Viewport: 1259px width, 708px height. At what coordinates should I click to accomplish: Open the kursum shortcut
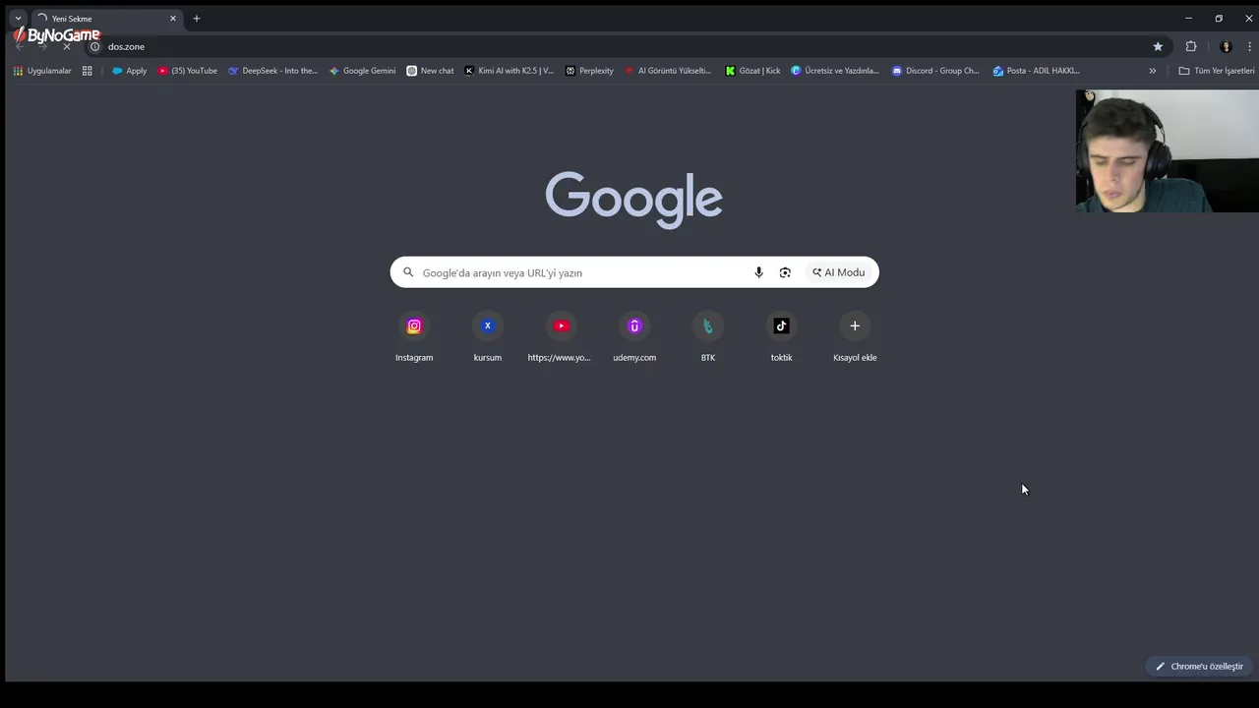click(488, 336)
